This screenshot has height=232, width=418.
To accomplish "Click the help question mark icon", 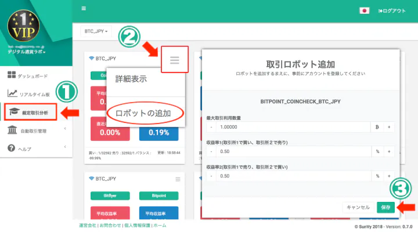I will pos(11,148).
